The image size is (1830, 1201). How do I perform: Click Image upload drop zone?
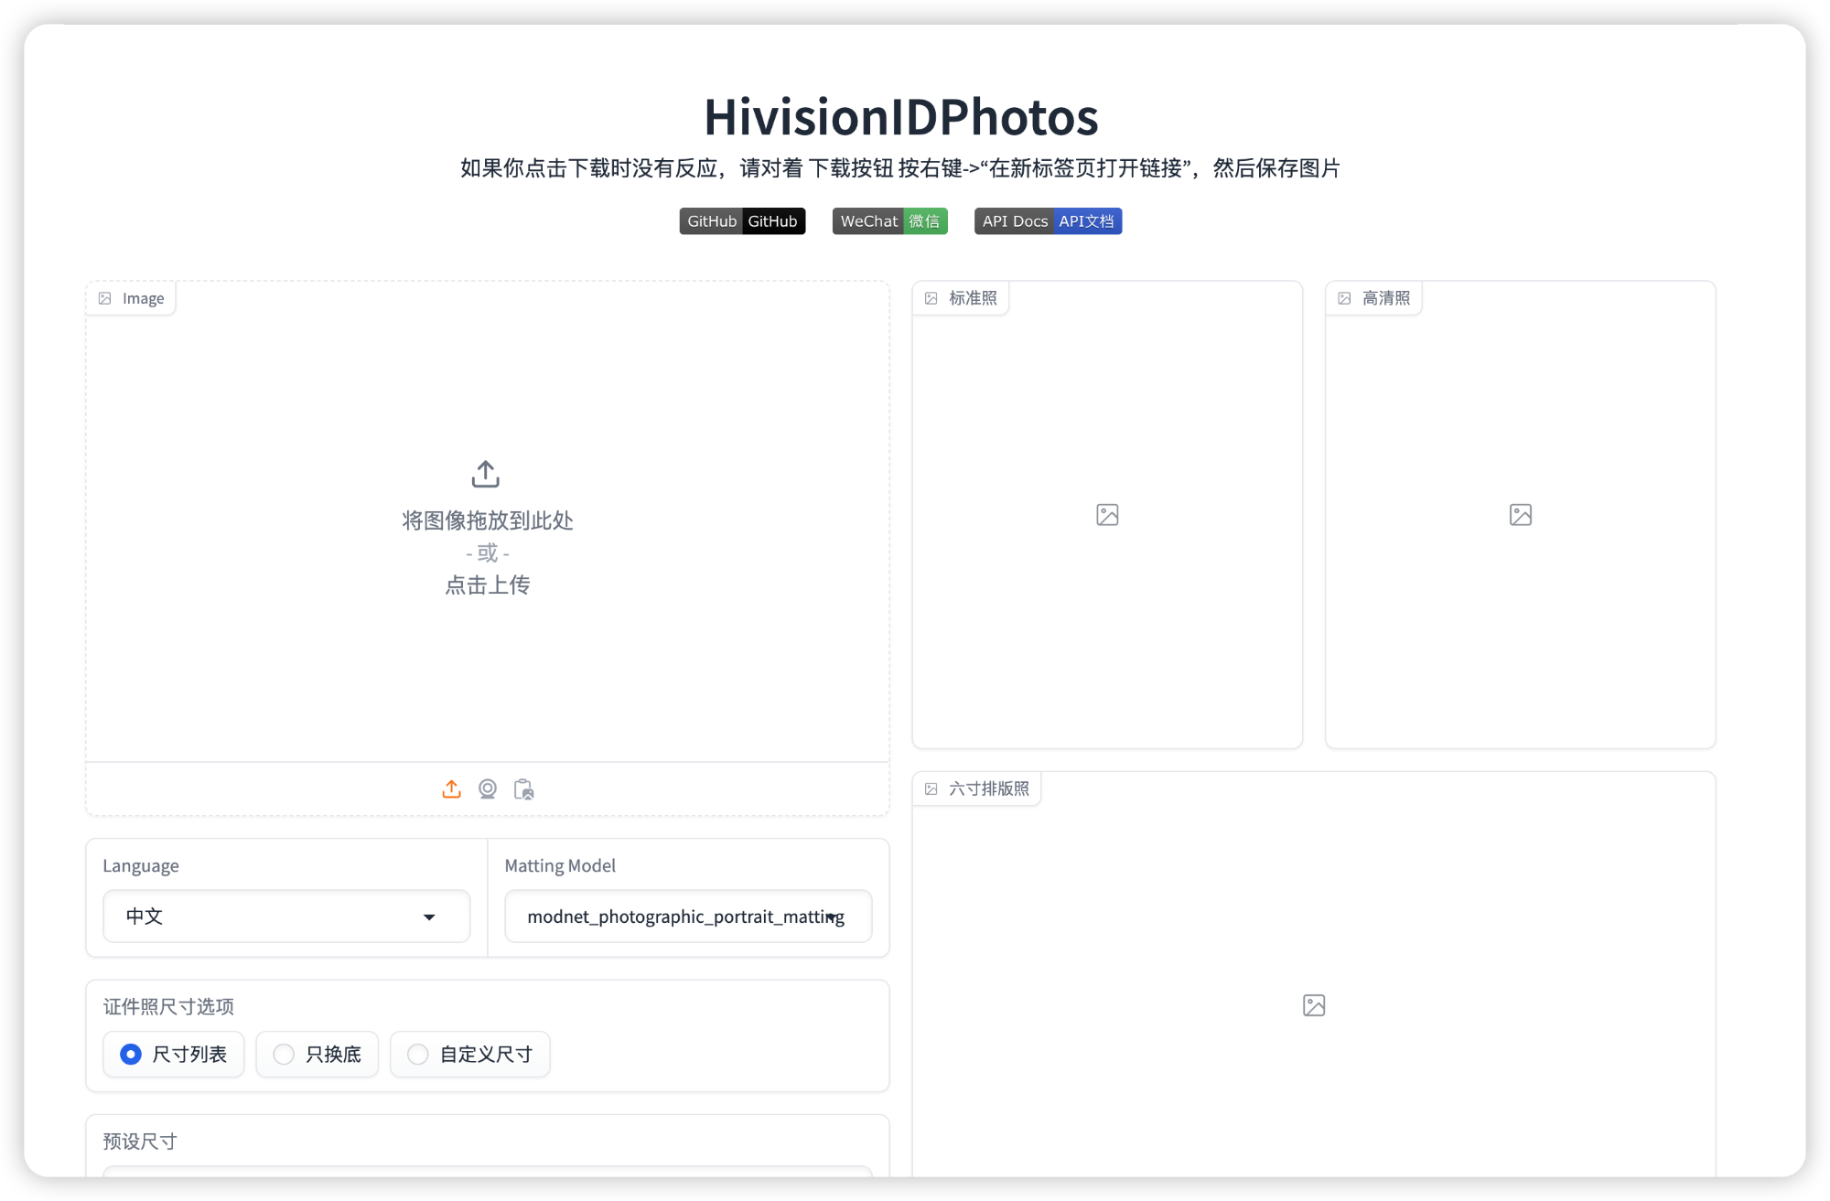[x=487, y=525]
